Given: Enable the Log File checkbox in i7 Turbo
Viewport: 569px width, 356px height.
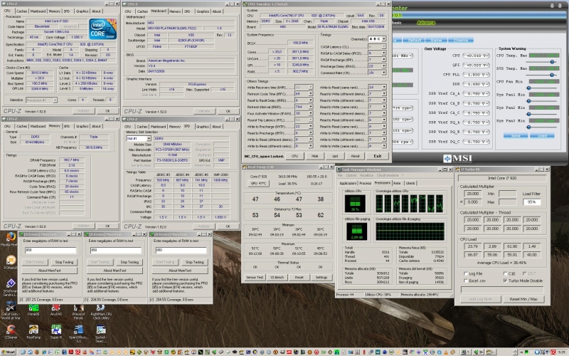Looking at the screenshot, I should (x=464, y=273).
